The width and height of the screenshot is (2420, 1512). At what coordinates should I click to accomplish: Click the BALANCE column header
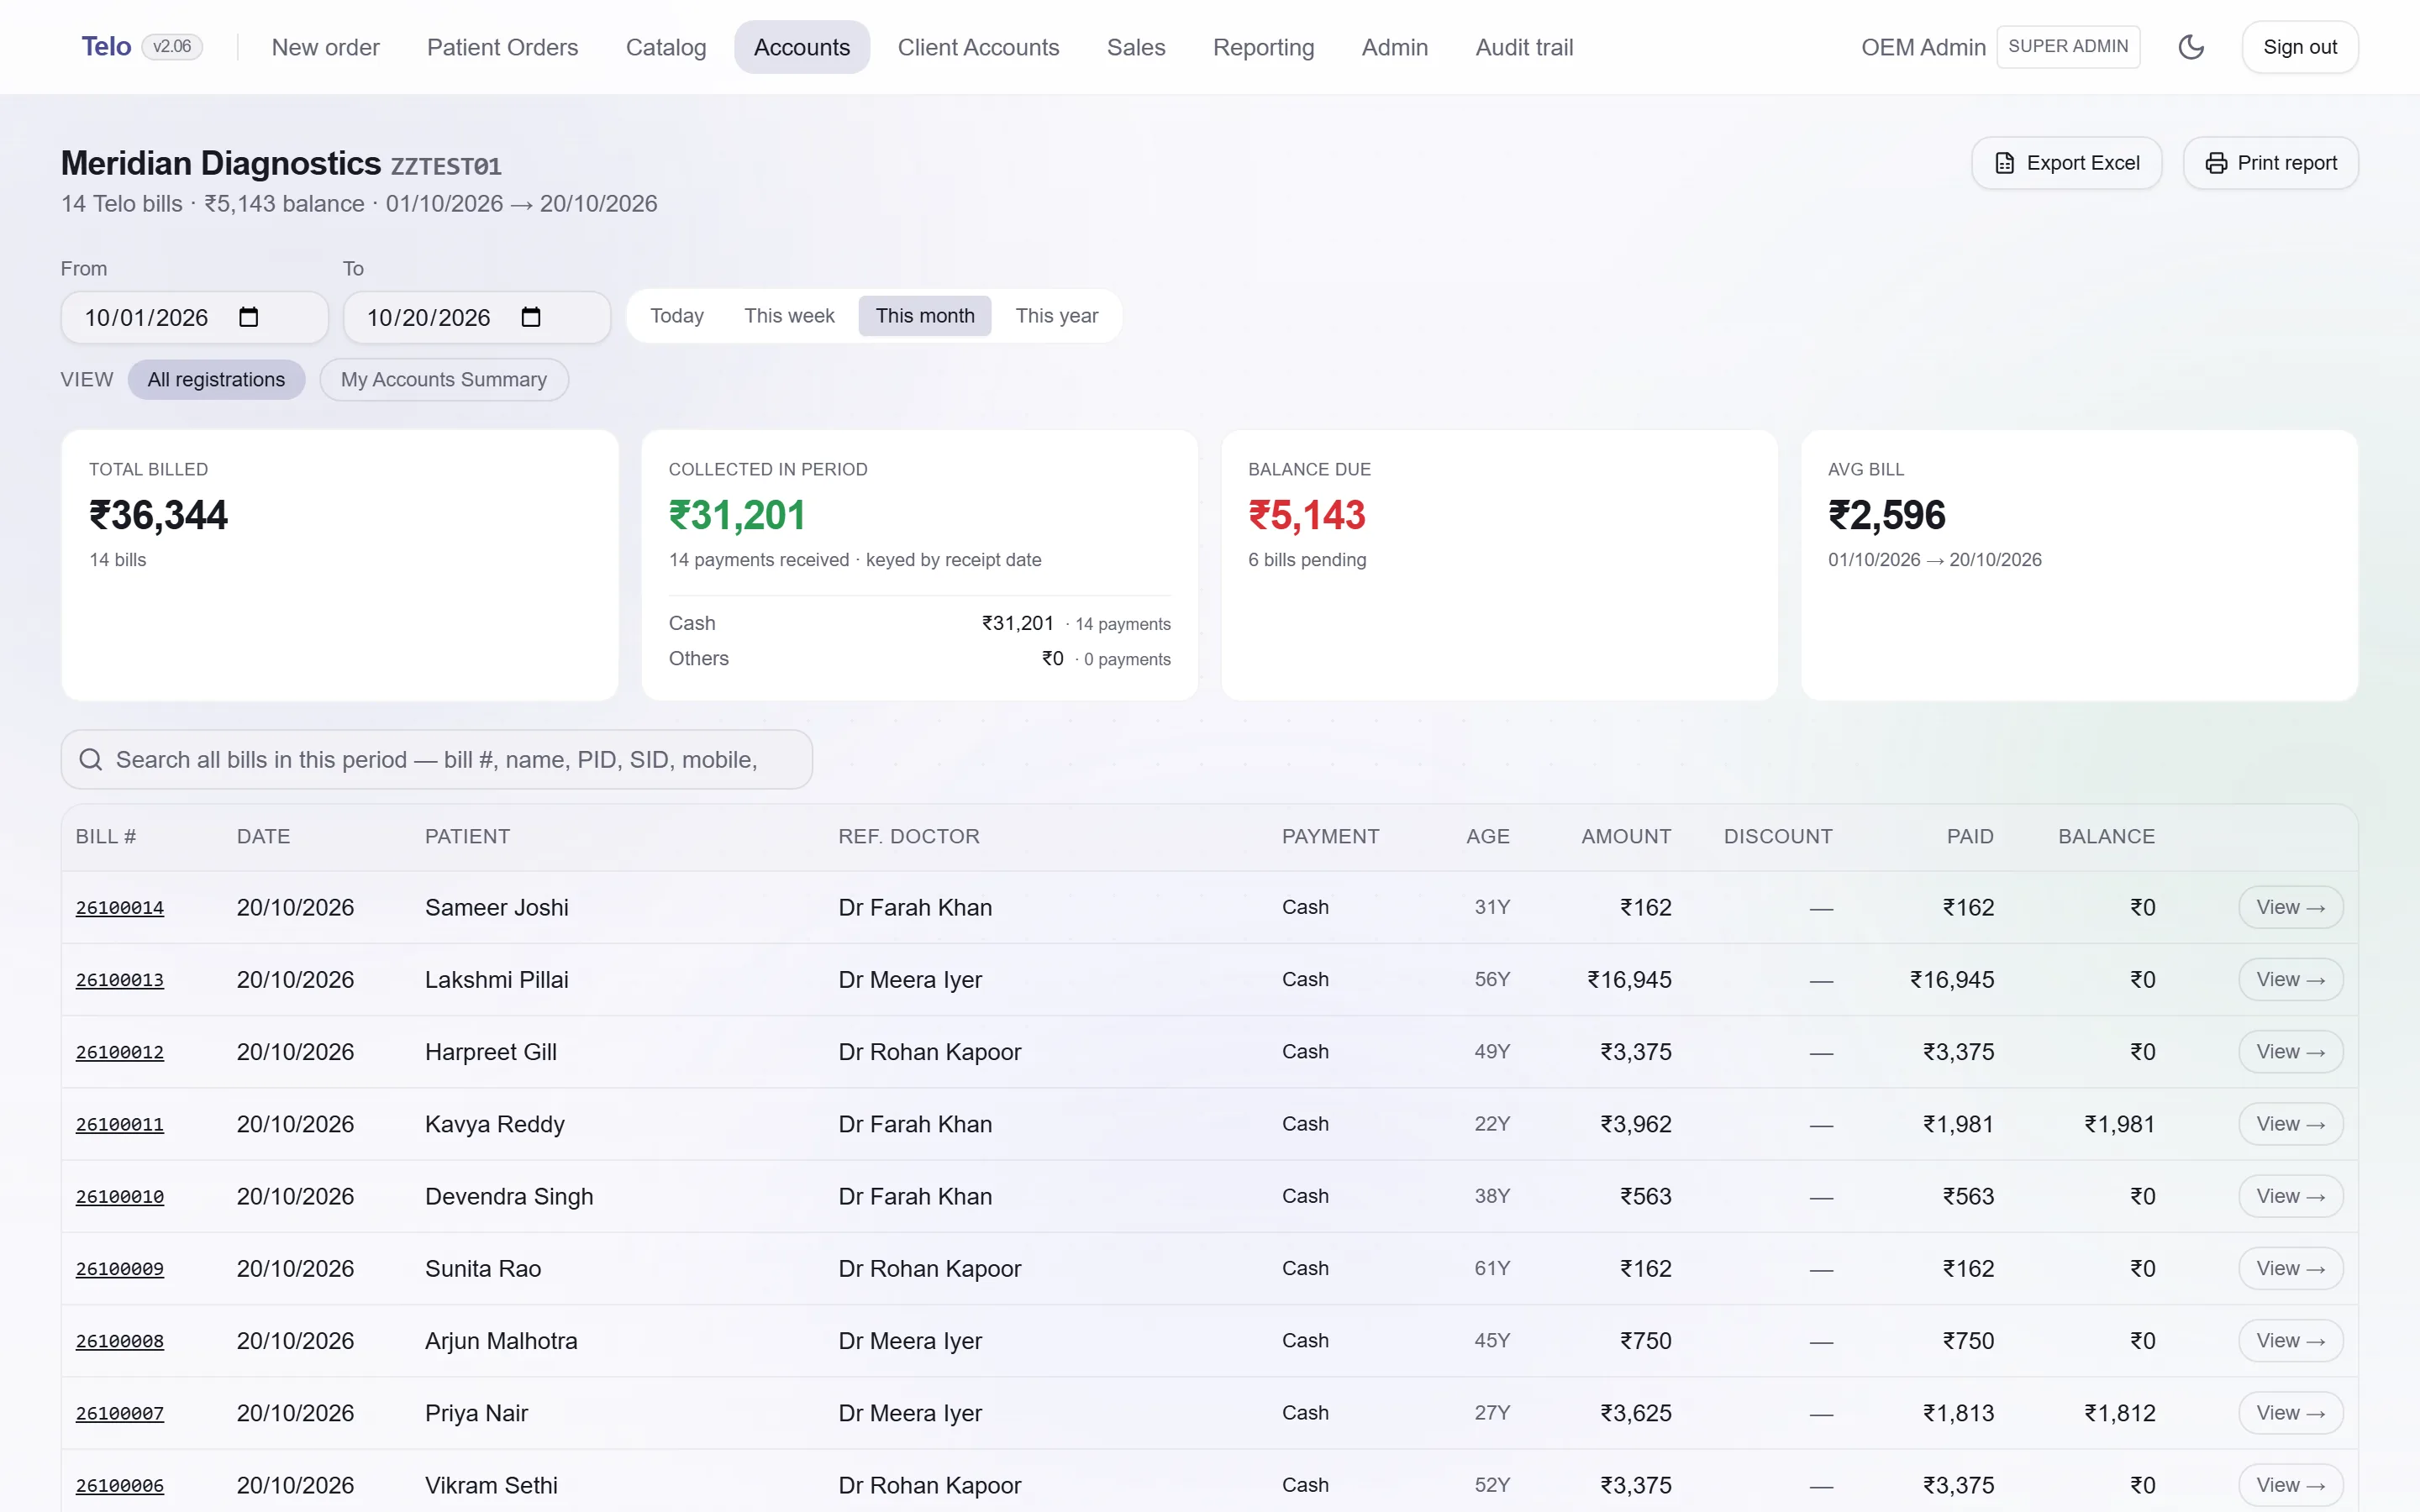(x=2106, y=837)
